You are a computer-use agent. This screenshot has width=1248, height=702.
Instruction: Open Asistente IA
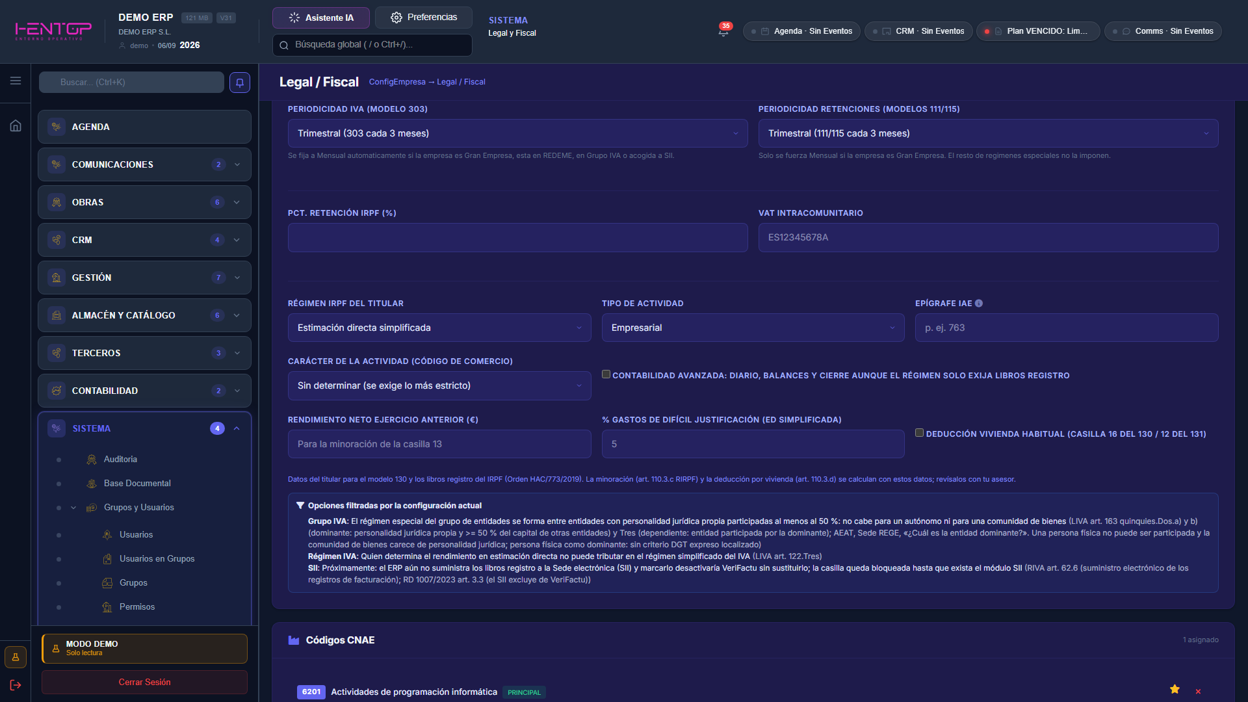(321, 18)
